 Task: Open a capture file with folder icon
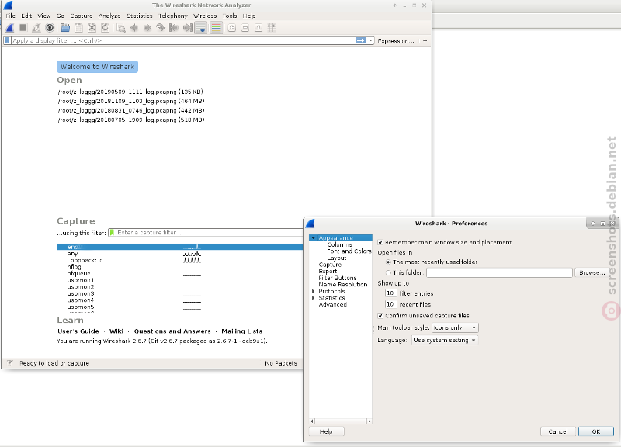[x=65, y=28]
